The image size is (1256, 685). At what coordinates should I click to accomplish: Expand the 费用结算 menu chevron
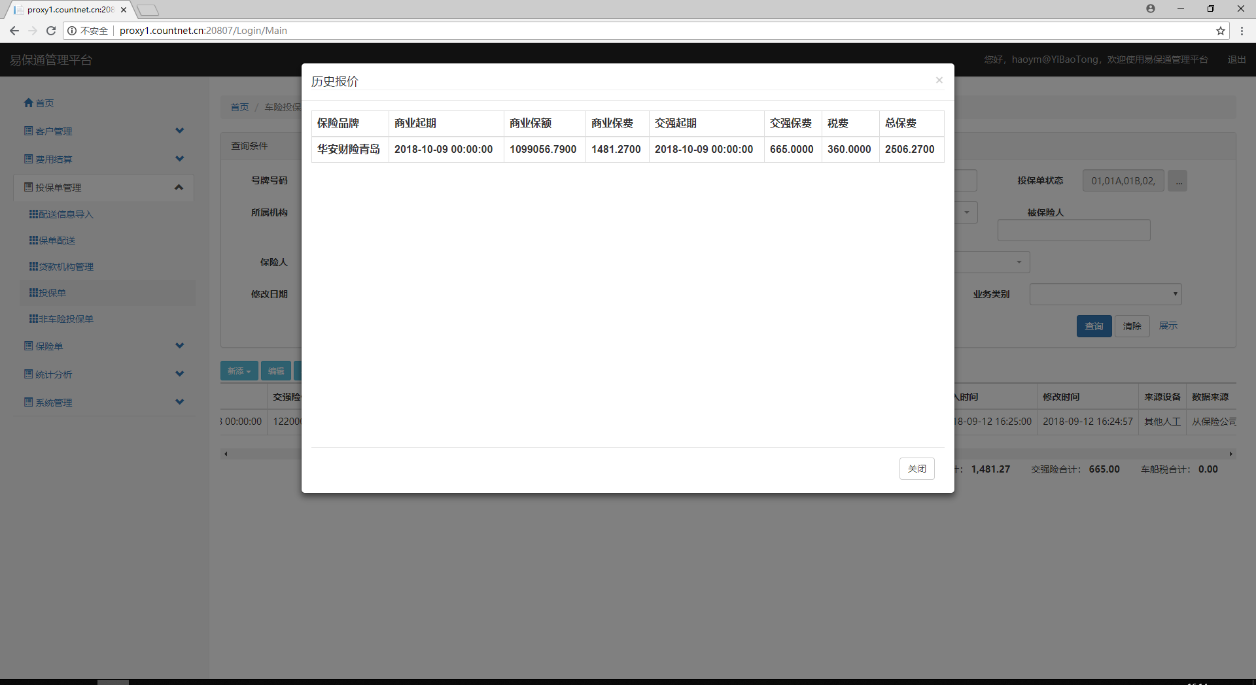point(180,159)
